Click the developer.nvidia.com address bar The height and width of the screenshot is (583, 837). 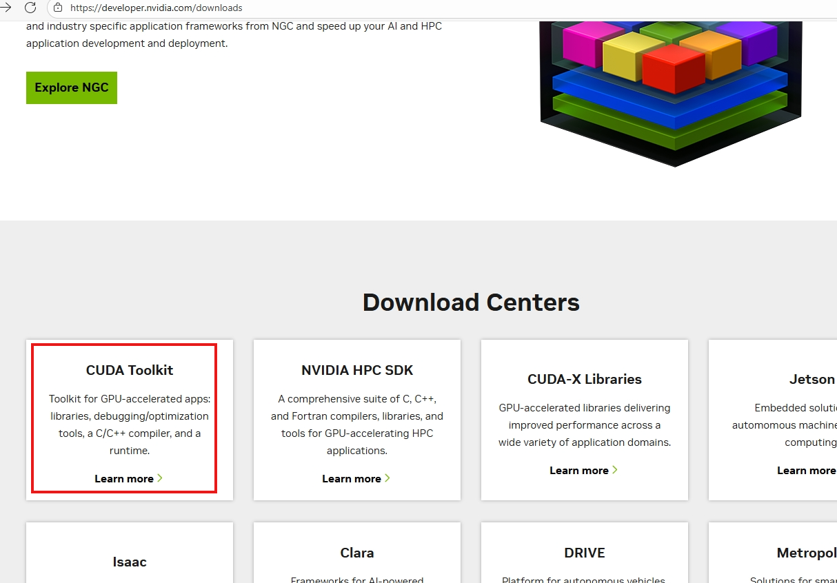pyautogui.click(x=441, y=8)
